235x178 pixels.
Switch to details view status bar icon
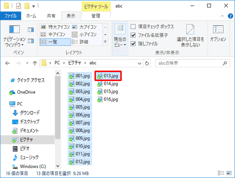pyautogui.click(x=221, y=173)
